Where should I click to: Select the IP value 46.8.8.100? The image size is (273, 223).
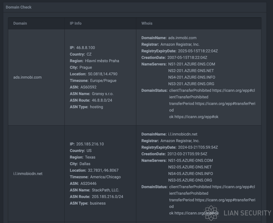(x=85, y=48)
